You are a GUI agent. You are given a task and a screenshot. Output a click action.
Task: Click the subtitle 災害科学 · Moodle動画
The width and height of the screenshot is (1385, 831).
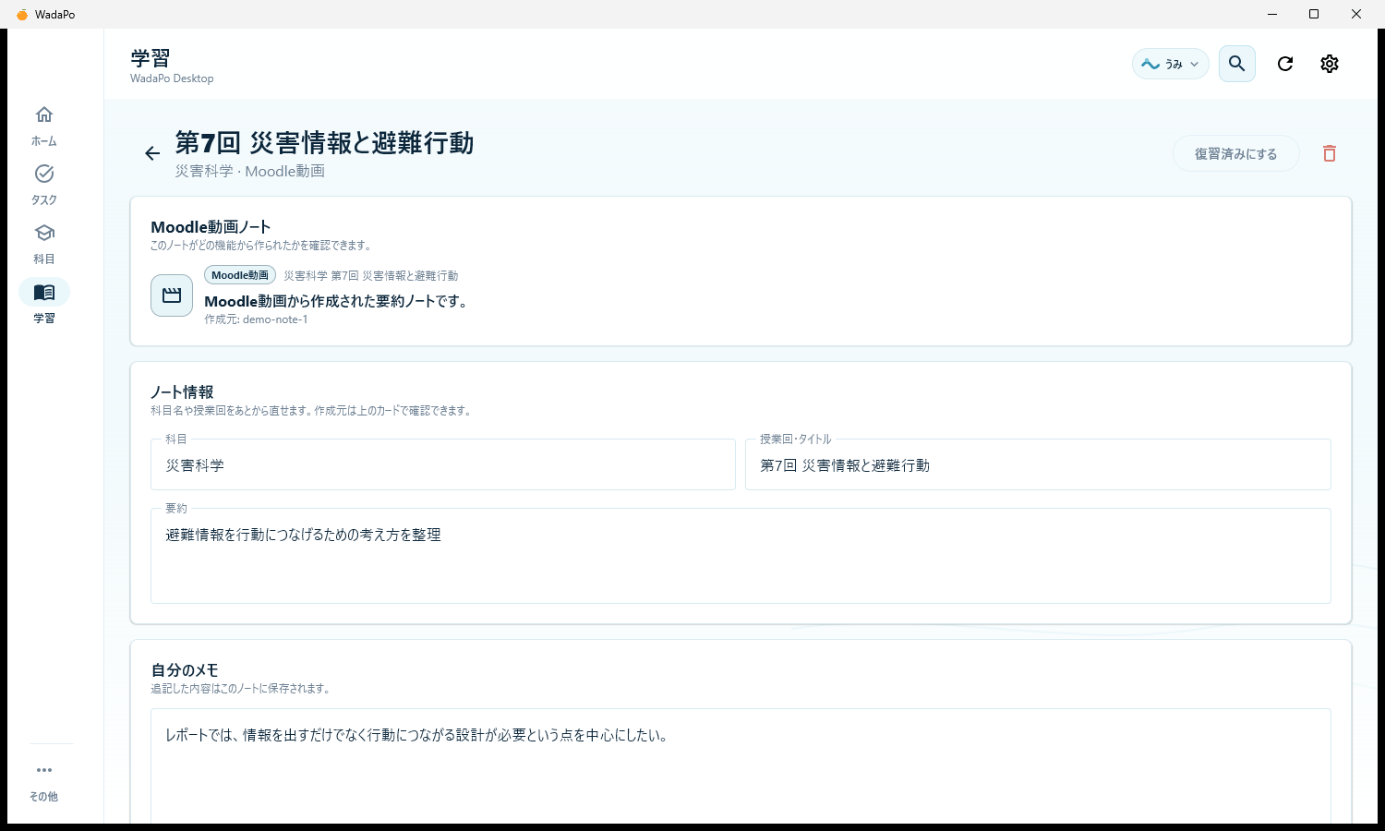point(250,171)
